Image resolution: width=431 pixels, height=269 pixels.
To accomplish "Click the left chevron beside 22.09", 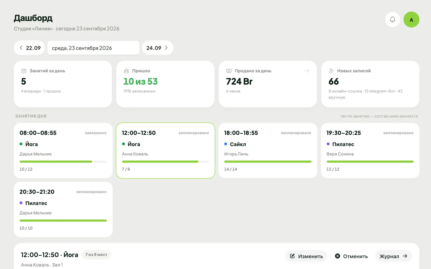I will [x=21, y=48].
